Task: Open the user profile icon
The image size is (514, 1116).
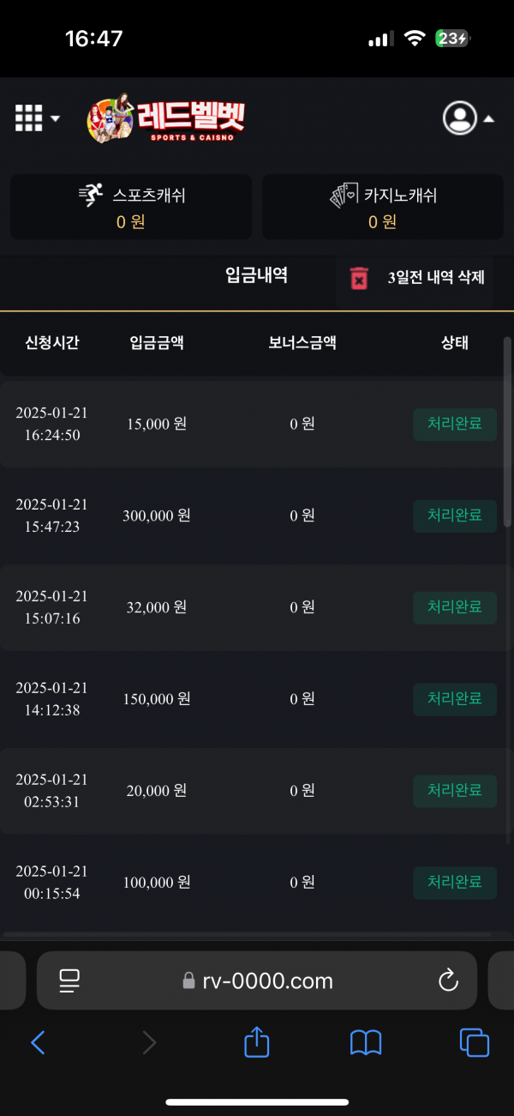Action: coord(459,118)
